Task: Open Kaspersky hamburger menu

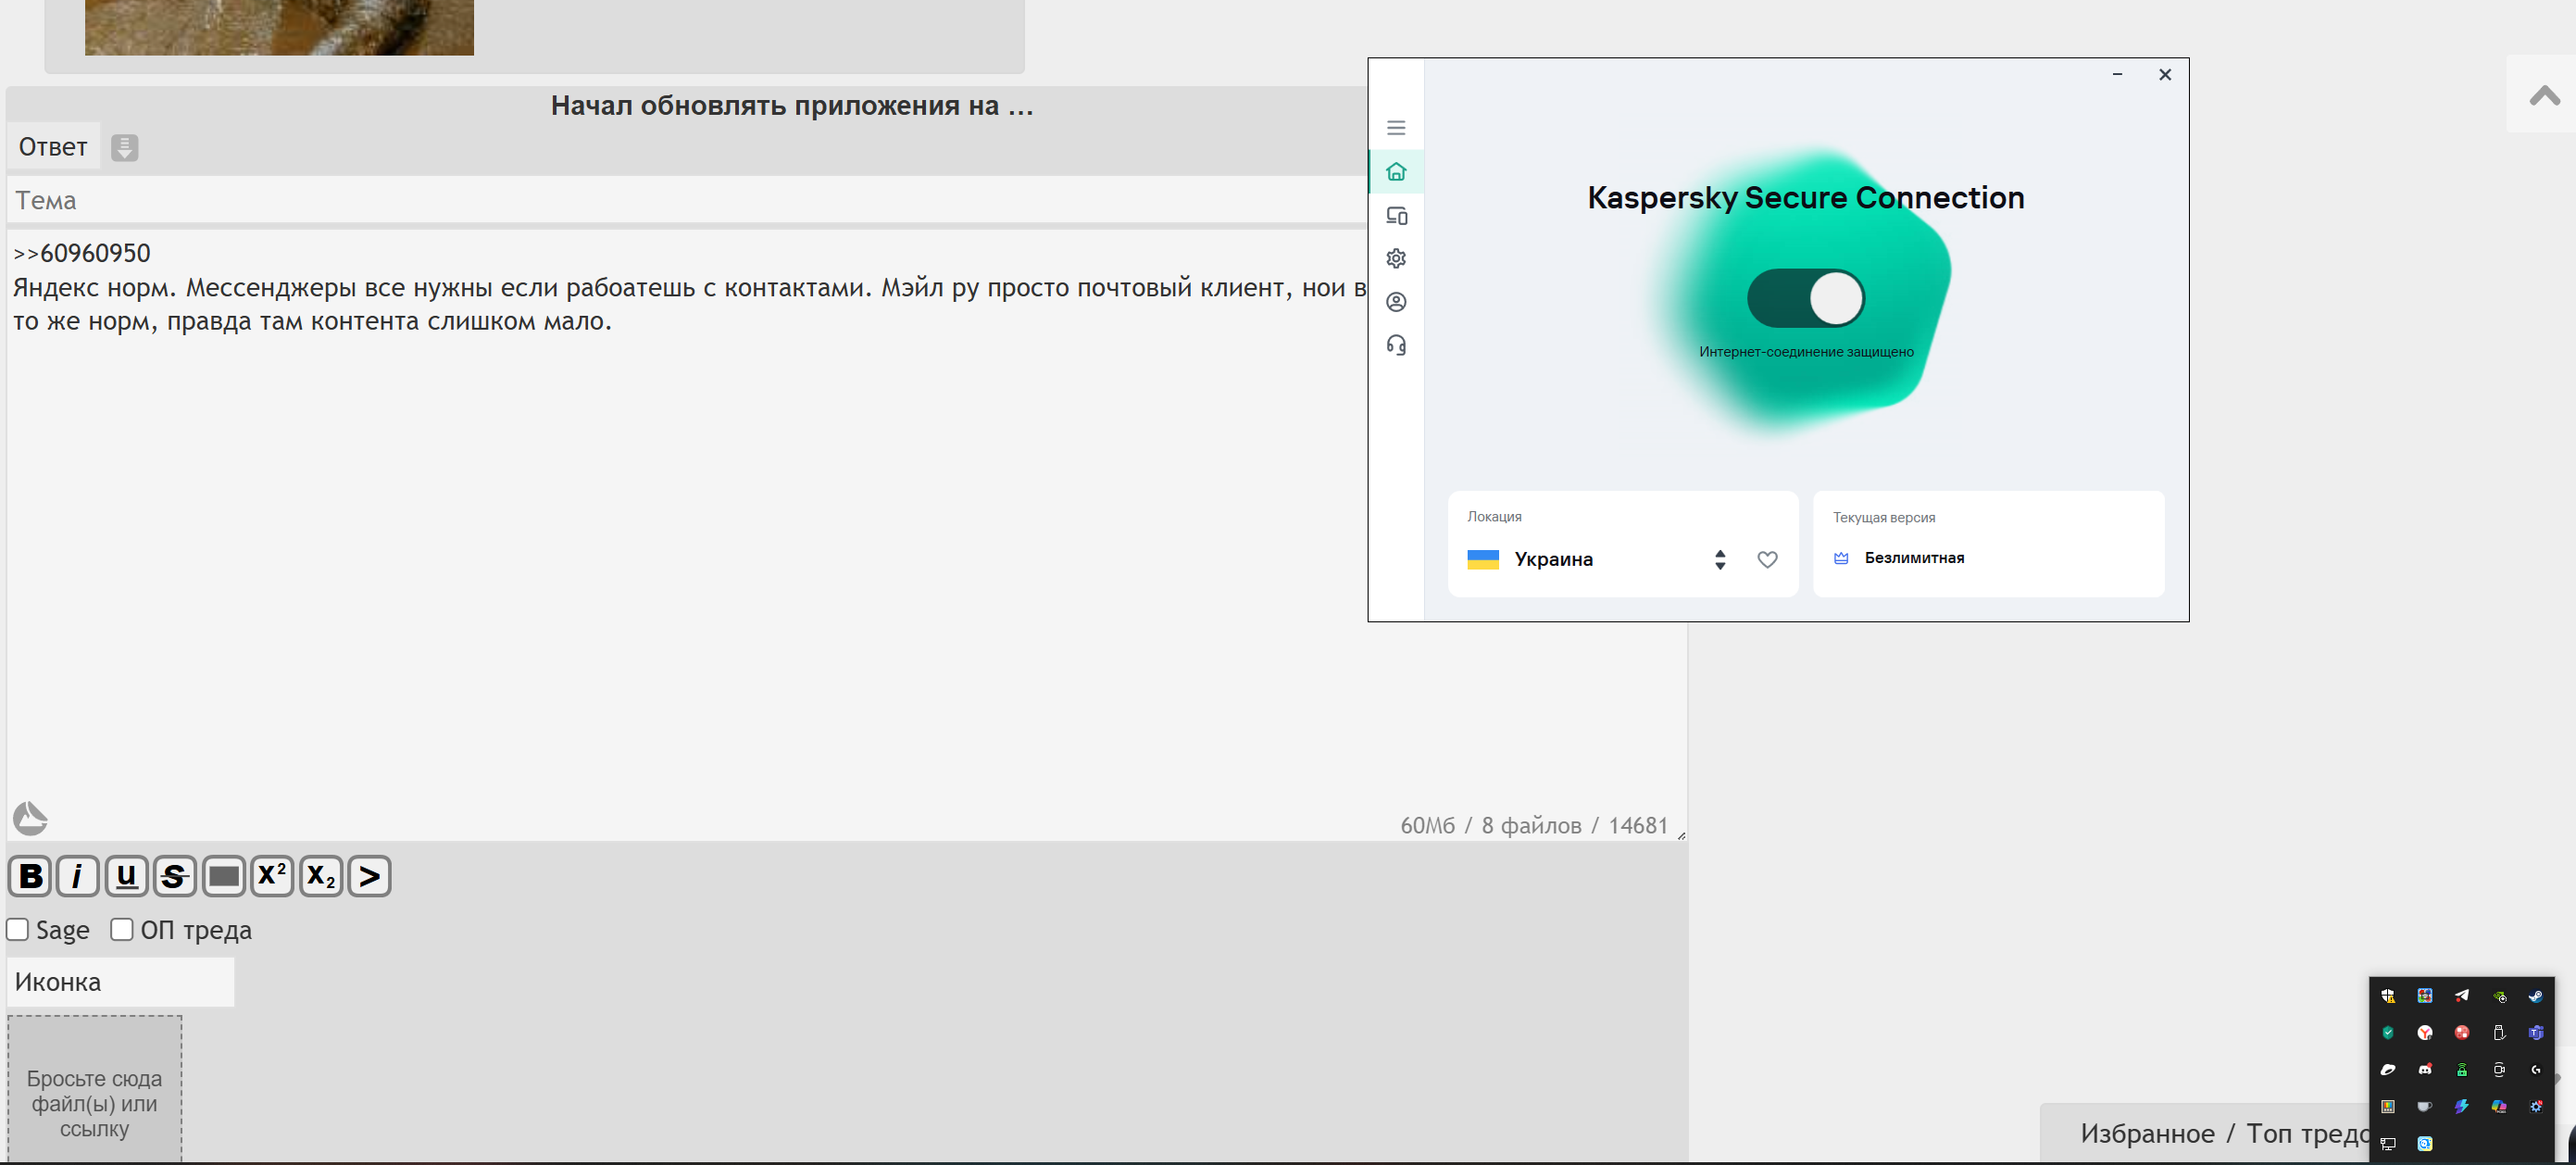Action: tap(1396, 128)
